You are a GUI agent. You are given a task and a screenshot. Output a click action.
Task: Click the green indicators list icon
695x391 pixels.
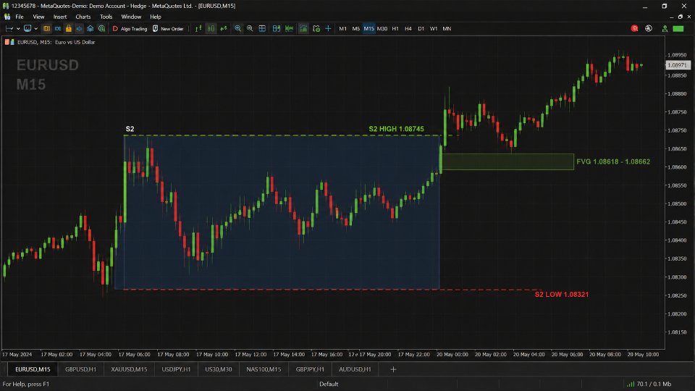coord(303,28)
